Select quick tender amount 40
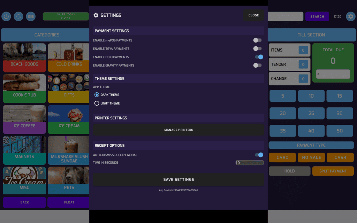The width and height of the screenshot is (357, 223). (311, 131)
